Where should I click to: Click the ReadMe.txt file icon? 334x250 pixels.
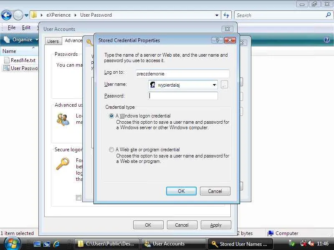click(x=7, y=60)
